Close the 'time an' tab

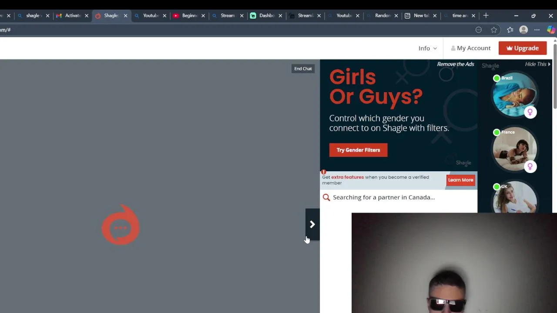point(473,16)
